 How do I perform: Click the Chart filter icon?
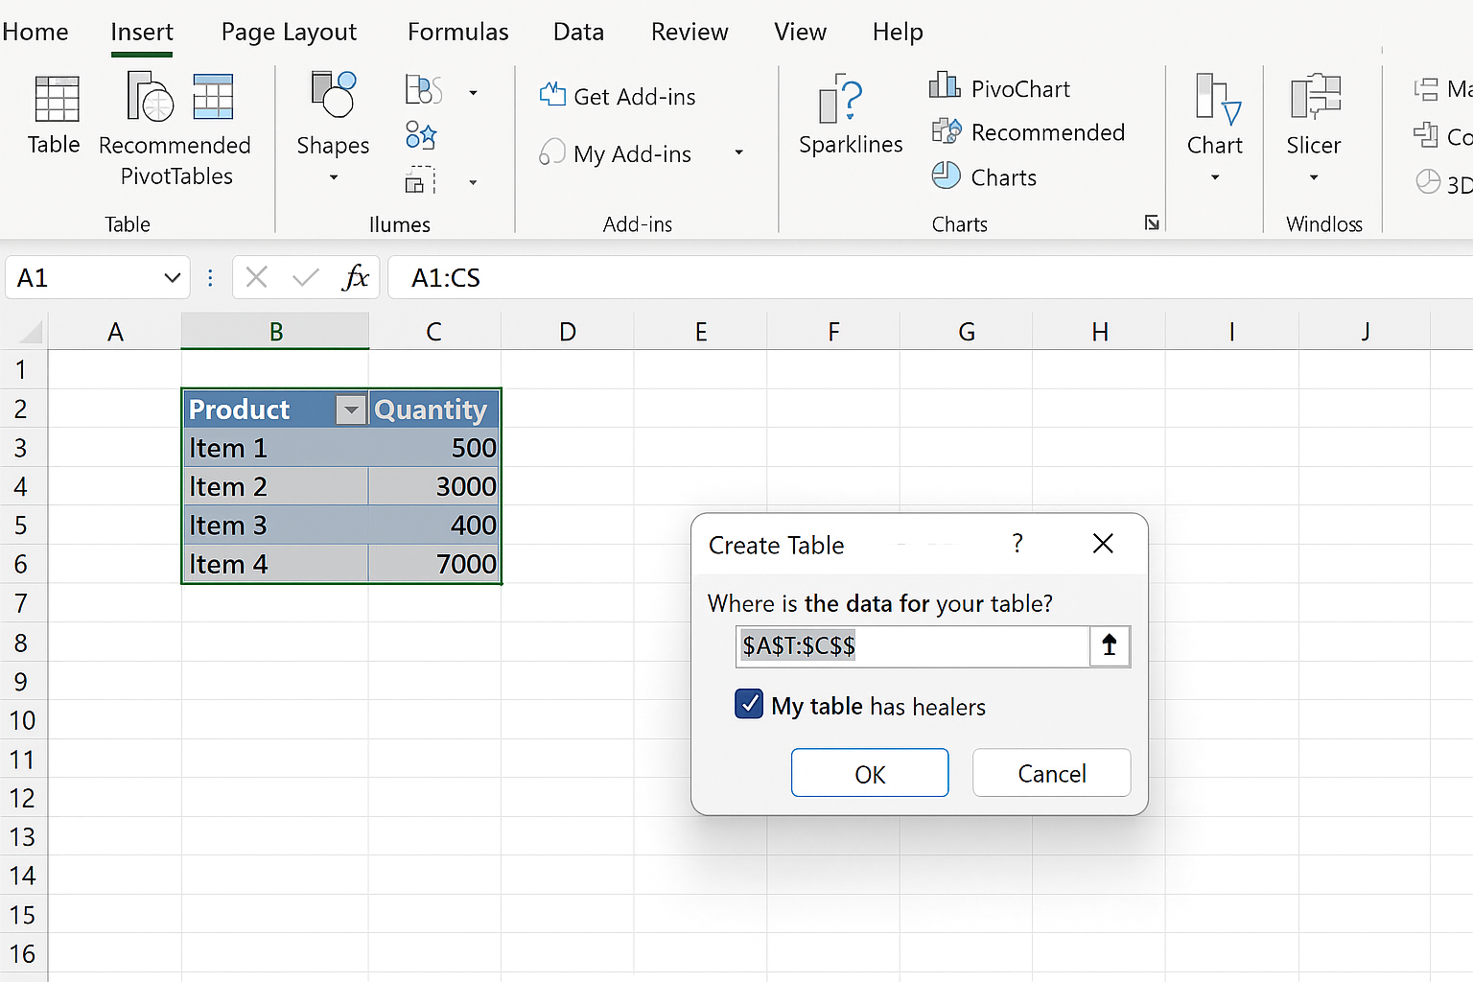click(1219, 99)
